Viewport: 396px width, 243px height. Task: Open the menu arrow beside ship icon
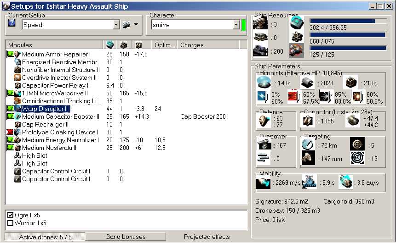coord(136,25)
